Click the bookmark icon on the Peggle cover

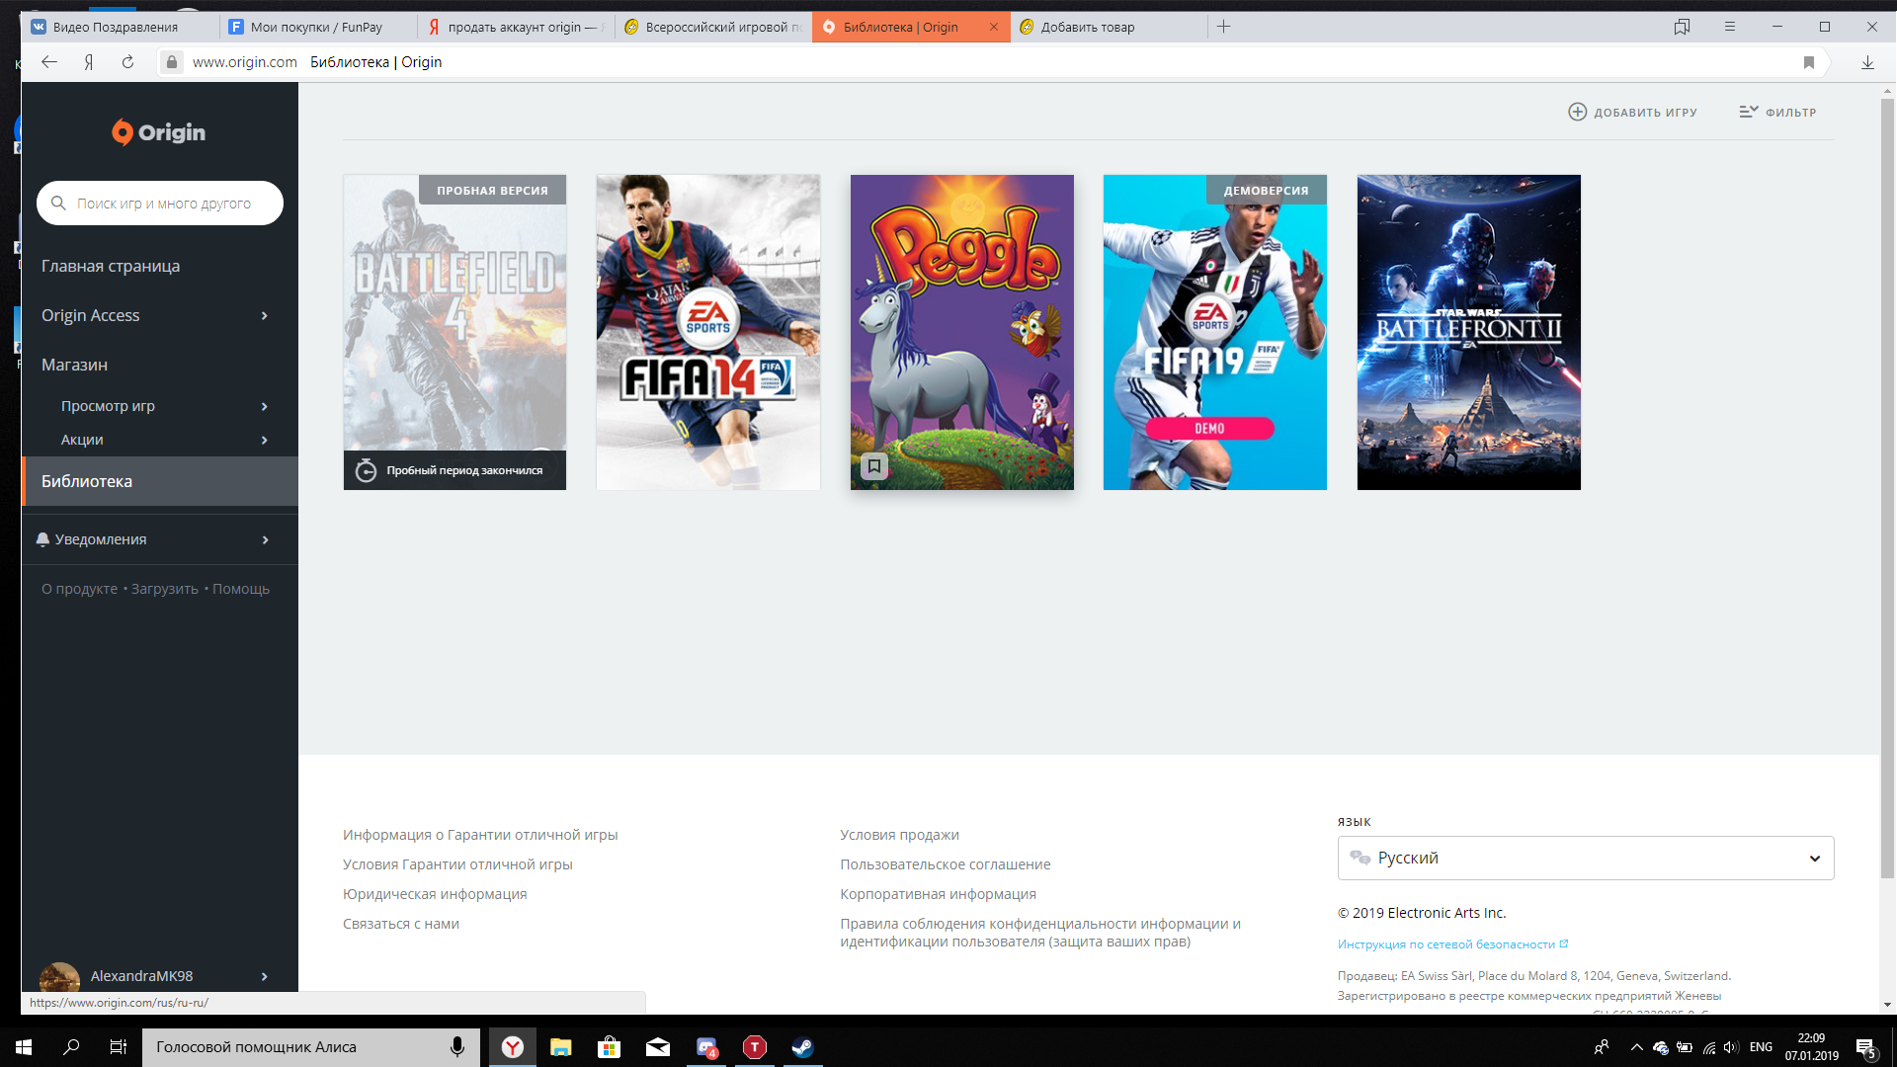click(x=874, y=465)
